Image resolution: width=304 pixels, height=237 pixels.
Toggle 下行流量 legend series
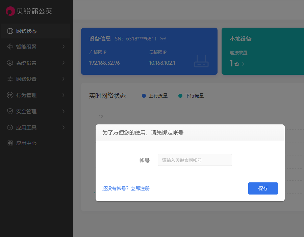[191, 96]
